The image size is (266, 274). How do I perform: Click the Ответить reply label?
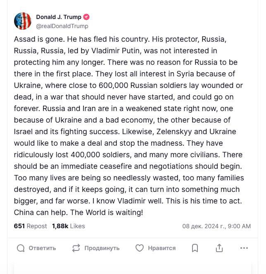coord(42,248)
